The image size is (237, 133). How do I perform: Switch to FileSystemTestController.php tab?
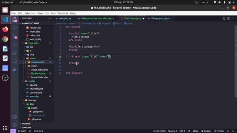point(96,18)
